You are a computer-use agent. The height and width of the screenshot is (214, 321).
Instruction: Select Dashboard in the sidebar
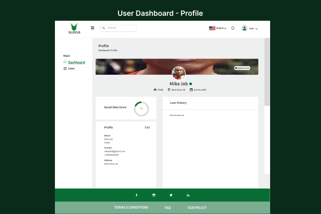click(76, 62)
